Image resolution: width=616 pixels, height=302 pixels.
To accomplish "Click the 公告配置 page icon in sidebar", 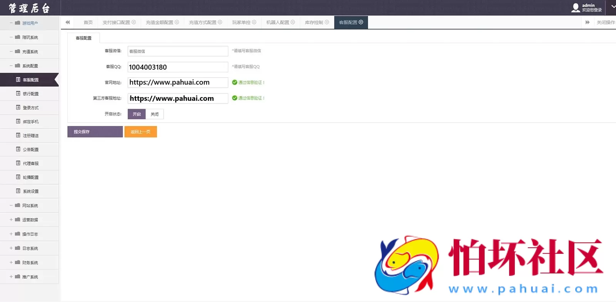I will click(18, 149).
